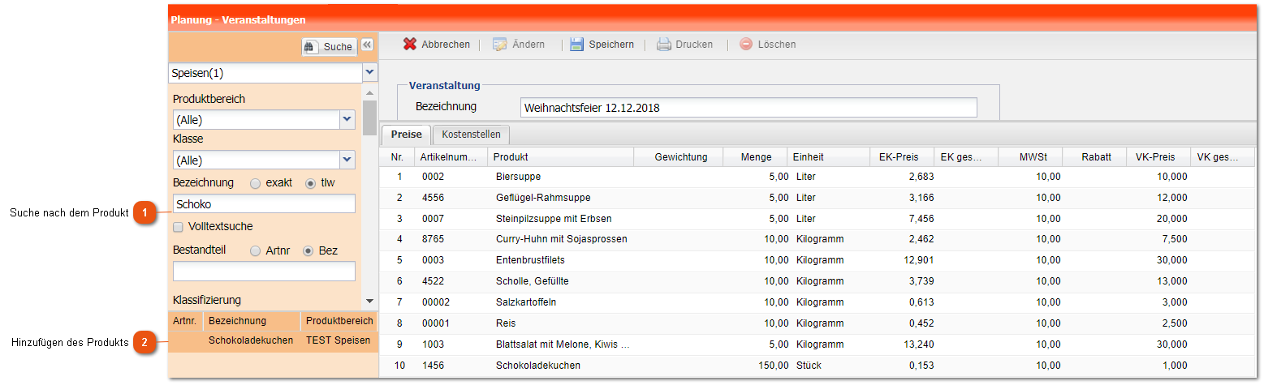Image resolution: width=1264 pixels, height=385 pixels.
Task: Select the tlw radio button
Action: coord(310,183)
